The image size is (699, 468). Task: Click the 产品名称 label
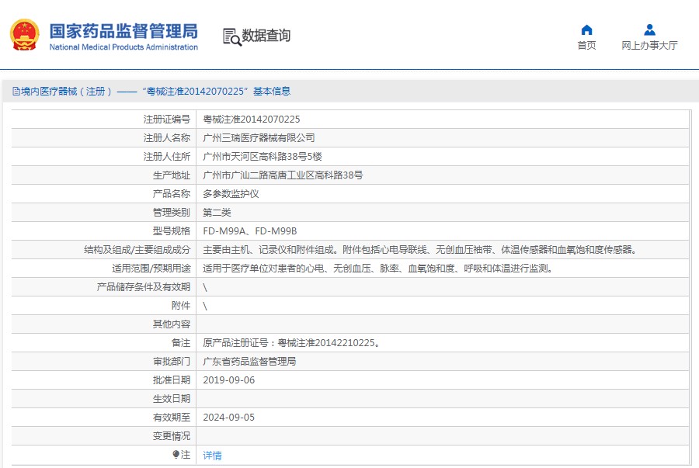(172, 194)
